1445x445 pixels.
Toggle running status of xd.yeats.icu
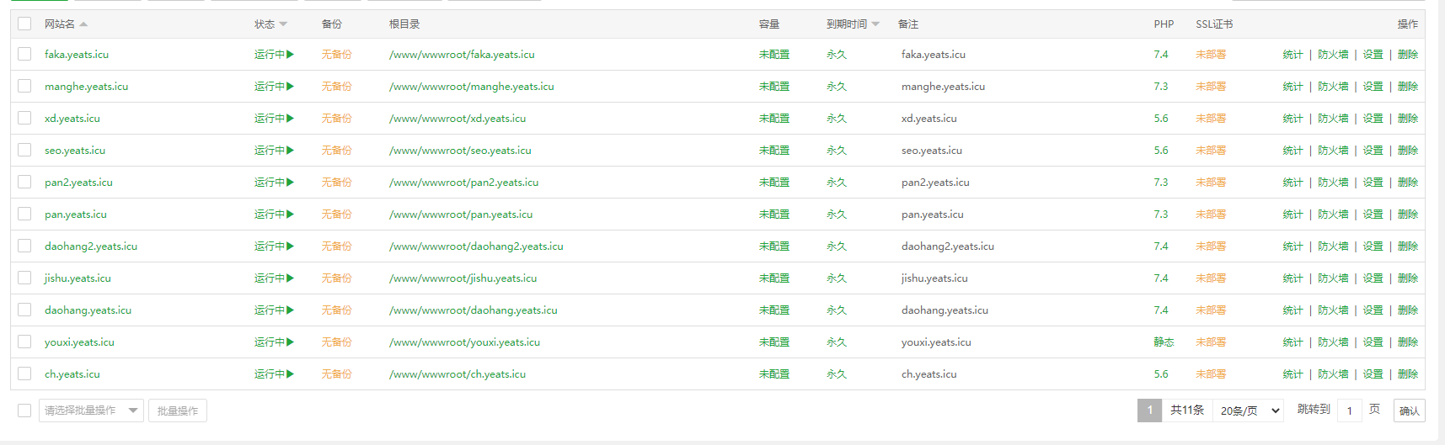click(274, 119)
